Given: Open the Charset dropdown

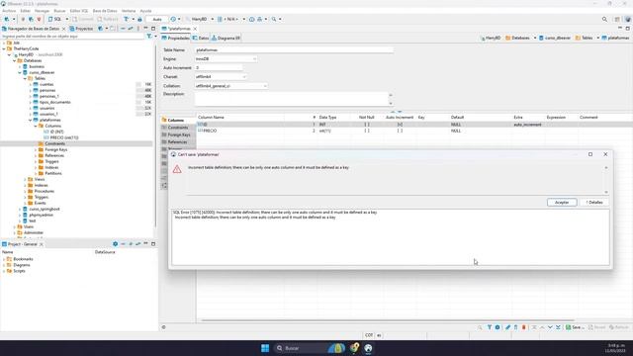Looking at the screenshot, I should [221, 77].
